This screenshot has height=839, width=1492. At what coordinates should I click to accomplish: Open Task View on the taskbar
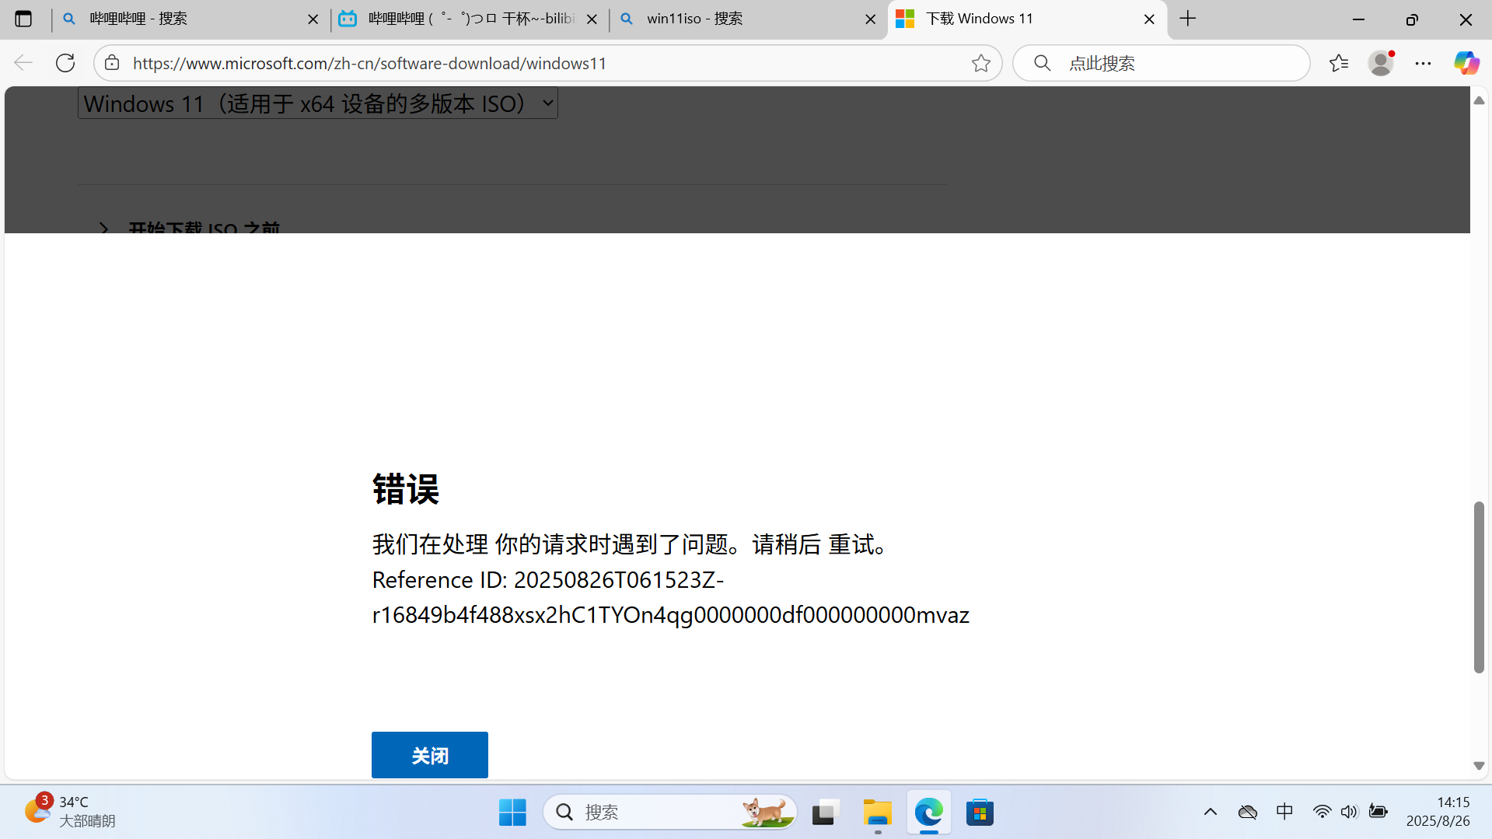click(826, 813)
